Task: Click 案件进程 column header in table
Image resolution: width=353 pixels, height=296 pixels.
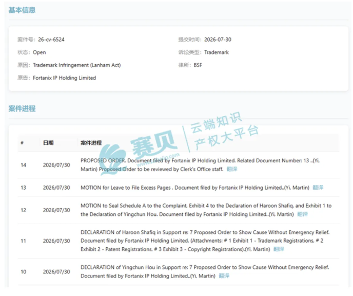Action: [91, 143]
